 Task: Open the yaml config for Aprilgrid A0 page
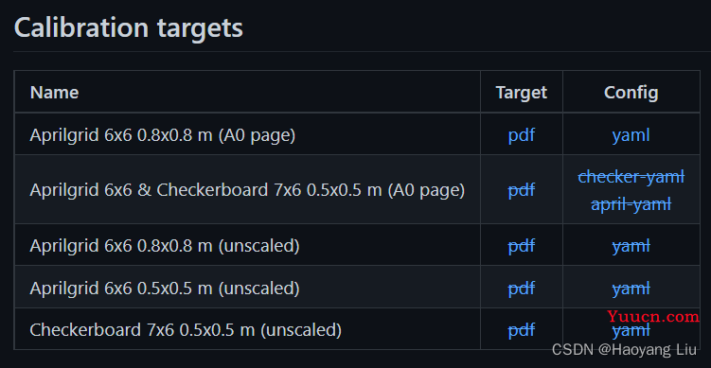coord(631,135)
